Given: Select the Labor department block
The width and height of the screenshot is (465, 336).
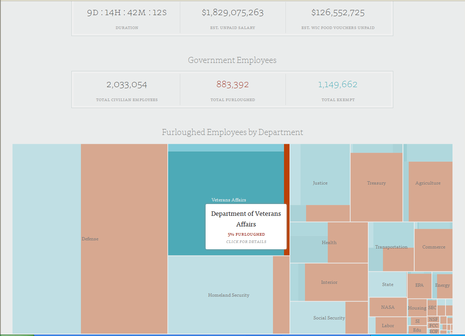Looking at the screenshot, I should coord(388,326).
